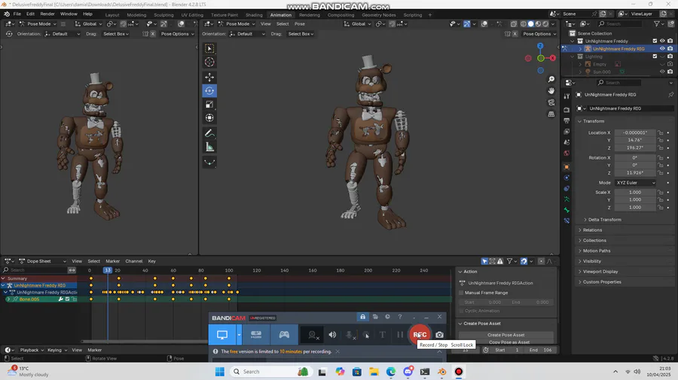
Task: Select the Annotate tool
Action: point(209,133)
